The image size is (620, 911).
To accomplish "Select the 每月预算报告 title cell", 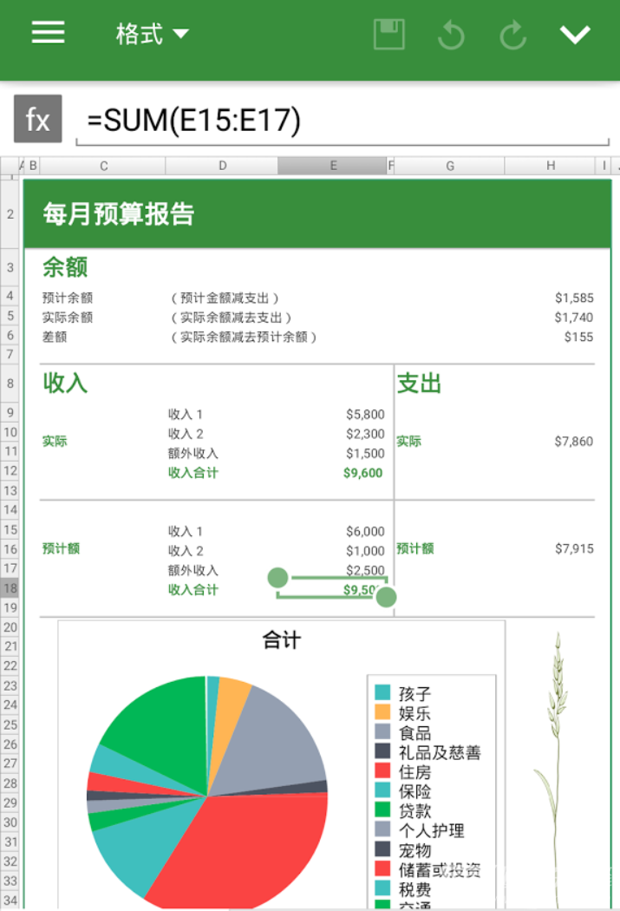I will (119, 213).
